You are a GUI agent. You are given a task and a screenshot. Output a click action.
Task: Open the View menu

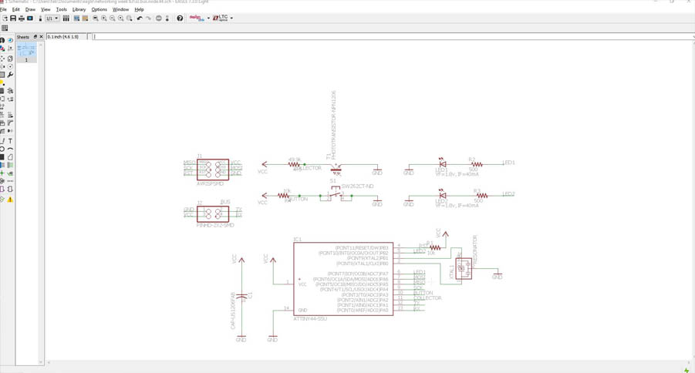pos(46,9)
